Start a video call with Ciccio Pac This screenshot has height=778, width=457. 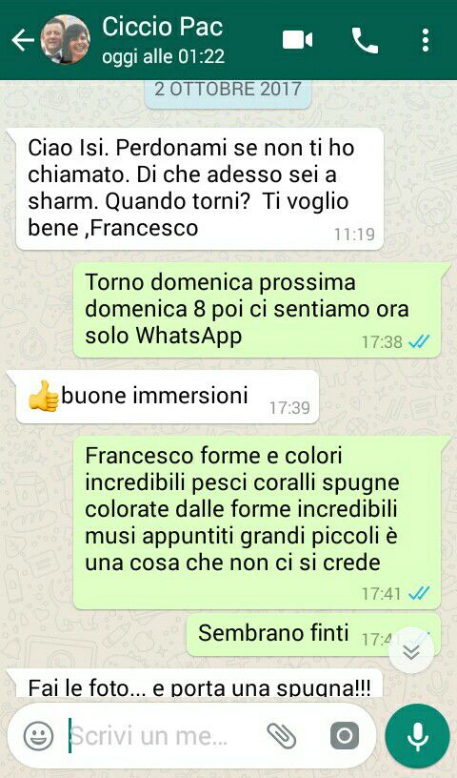297,40
